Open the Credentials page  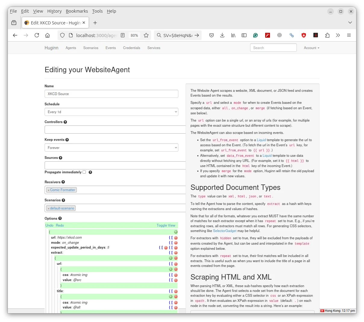[x=132, y=48]
